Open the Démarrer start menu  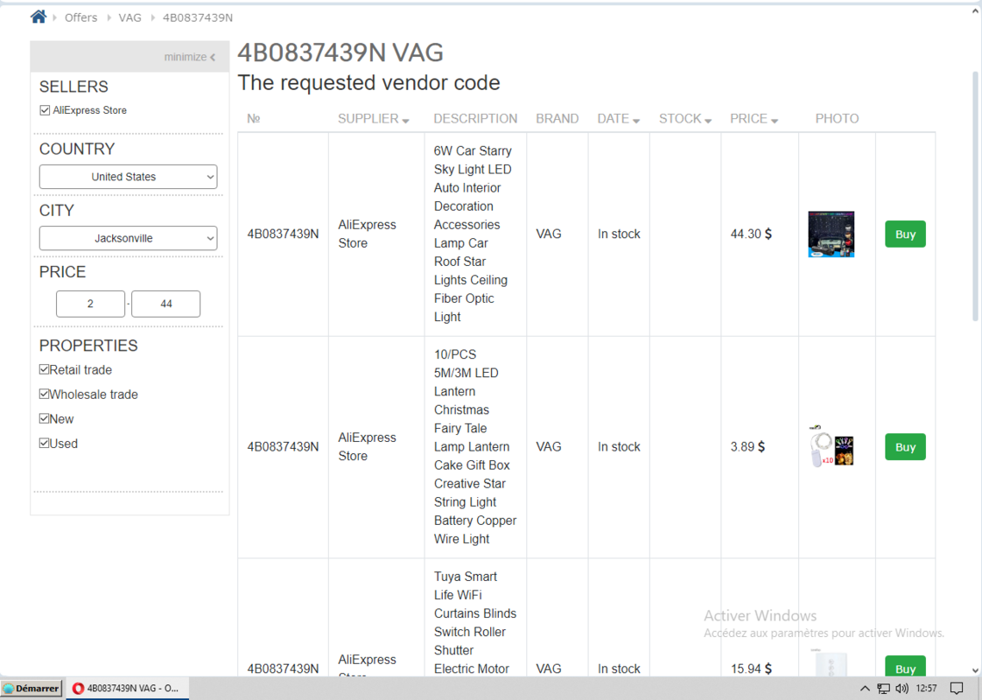pos(32,689)
